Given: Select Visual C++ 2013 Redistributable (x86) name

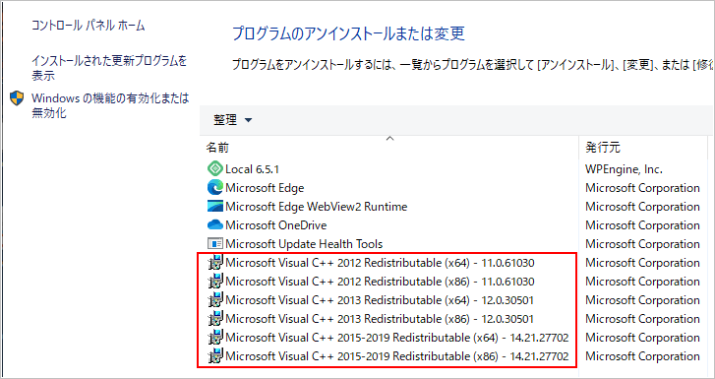Looking at the screenshot, I should 380,319.
